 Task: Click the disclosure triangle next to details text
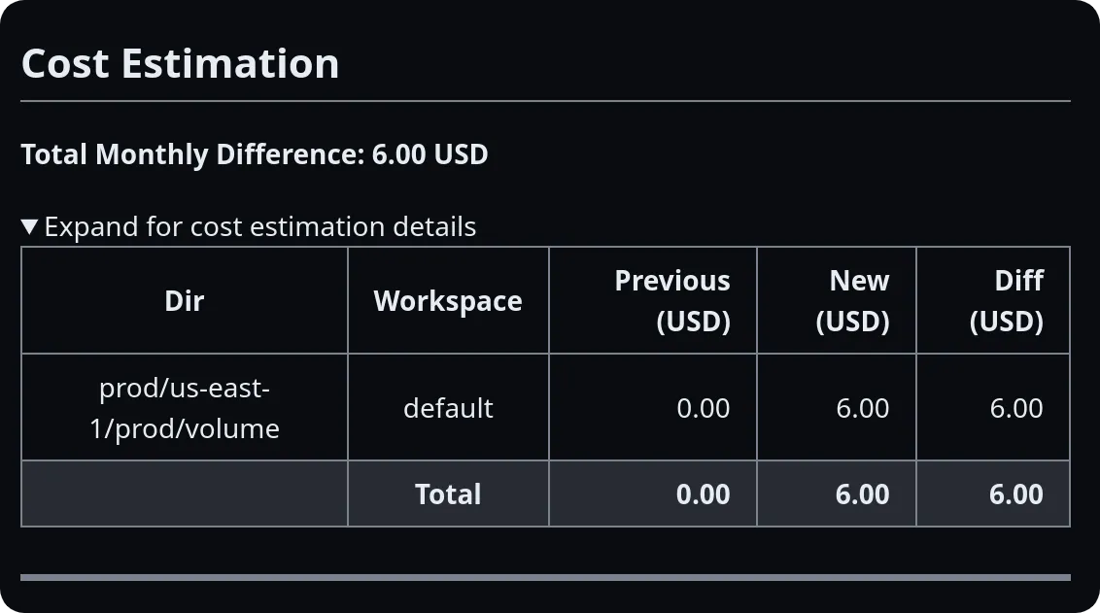coord(29,226)
